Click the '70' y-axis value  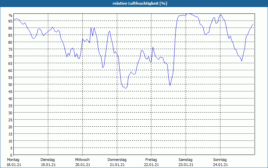pyautogui.click(x=10, y=56)
